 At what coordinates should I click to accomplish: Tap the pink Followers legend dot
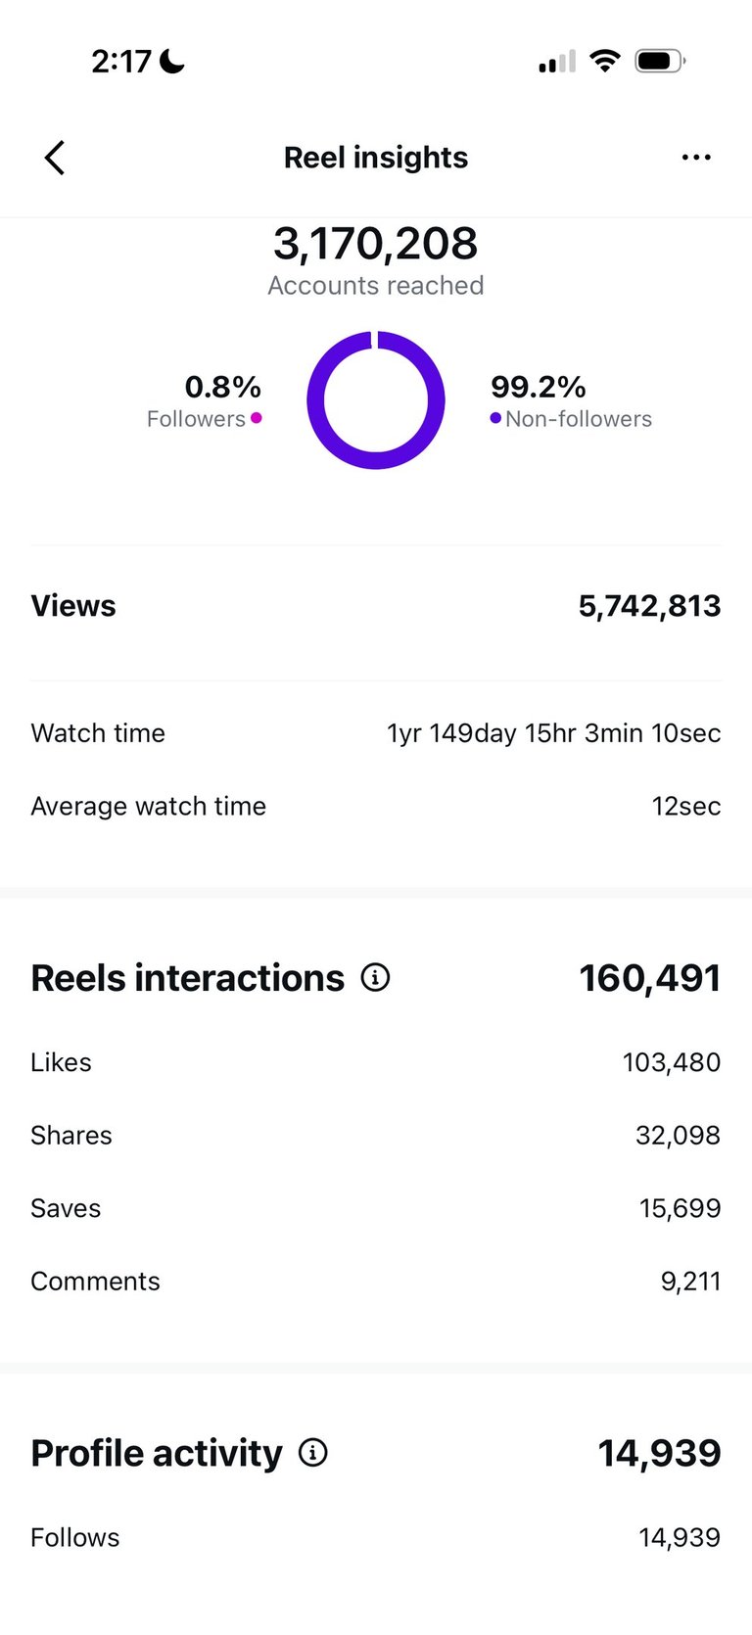(257, 418)
